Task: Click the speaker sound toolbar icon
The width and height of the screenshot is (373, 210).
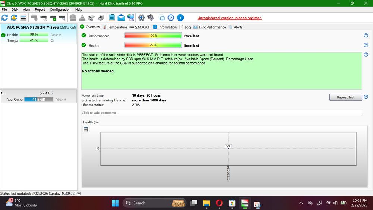Action: pyautogui.click(x=150, y=18)
